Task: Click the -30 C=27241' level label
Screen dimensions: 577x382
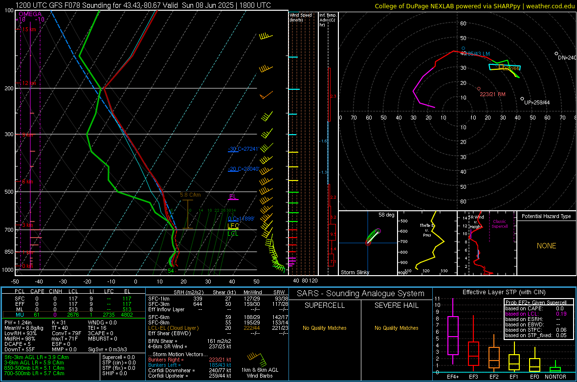Action: (x=243, y=149)
